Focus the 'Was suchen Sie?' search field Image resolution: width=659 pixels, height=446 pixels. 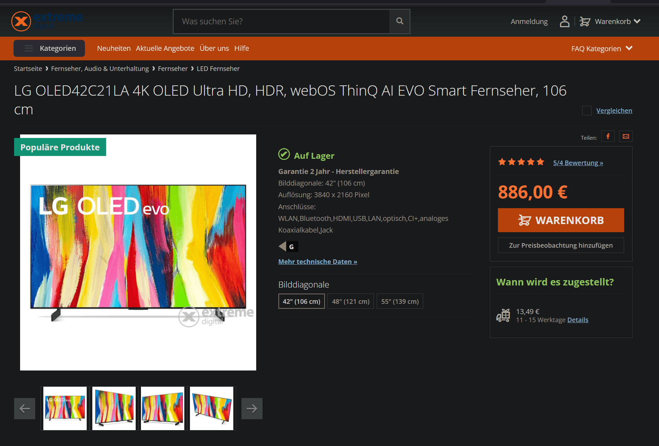[x=282, y=22]
